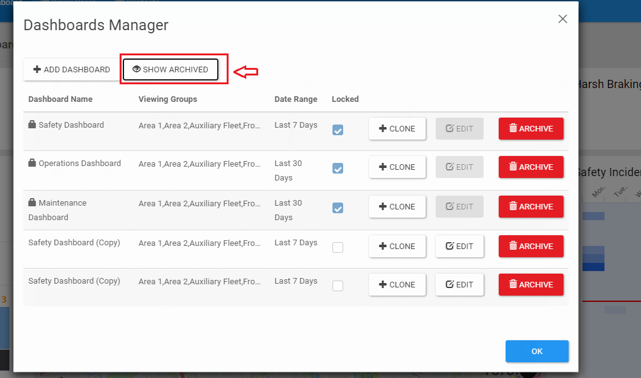
Task: Toggle Locked checkbox for Maintenance Dashboard
Action: pos(338,208)
